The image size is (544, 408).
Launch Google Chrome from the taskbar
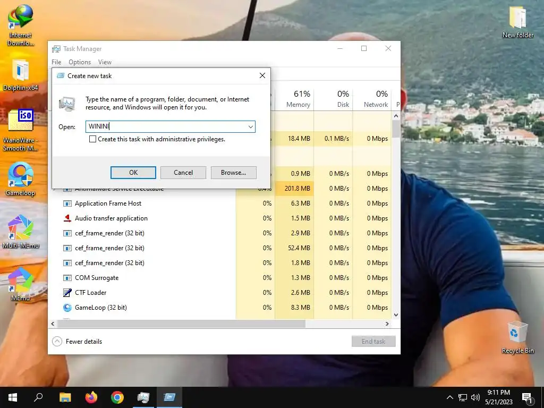117,397
